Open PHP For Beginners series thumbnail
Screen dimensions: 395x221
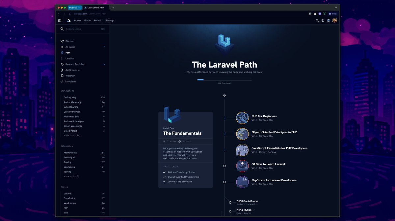242,118
